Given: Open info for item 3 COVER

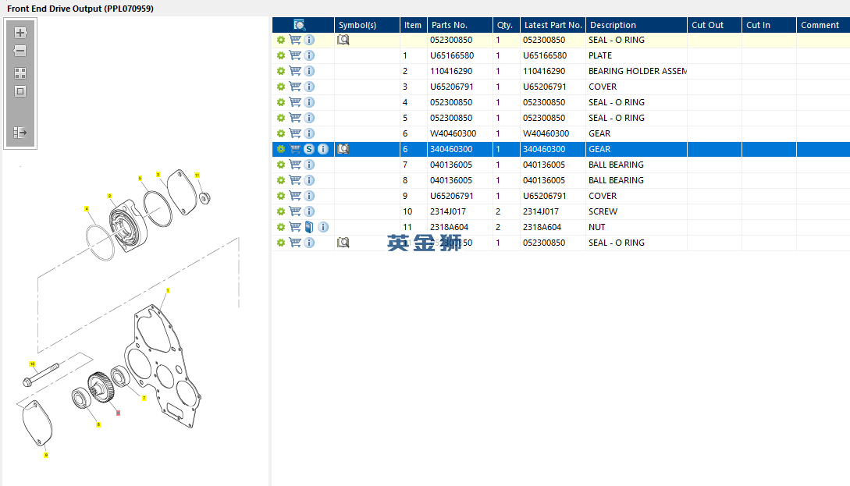Looking at the screenshot, I should [309, 87].
